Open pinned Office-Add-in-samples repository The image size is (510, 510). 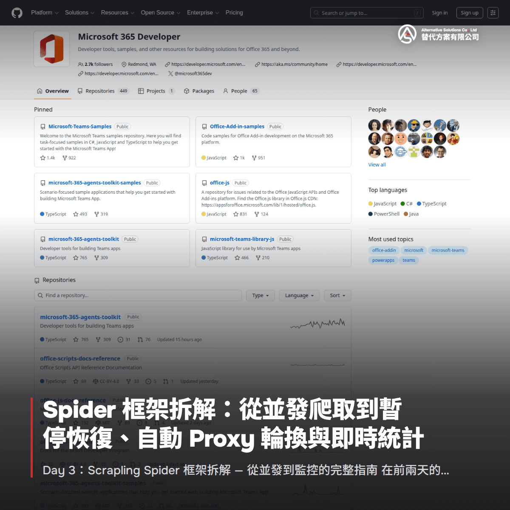tap(237, 127)
